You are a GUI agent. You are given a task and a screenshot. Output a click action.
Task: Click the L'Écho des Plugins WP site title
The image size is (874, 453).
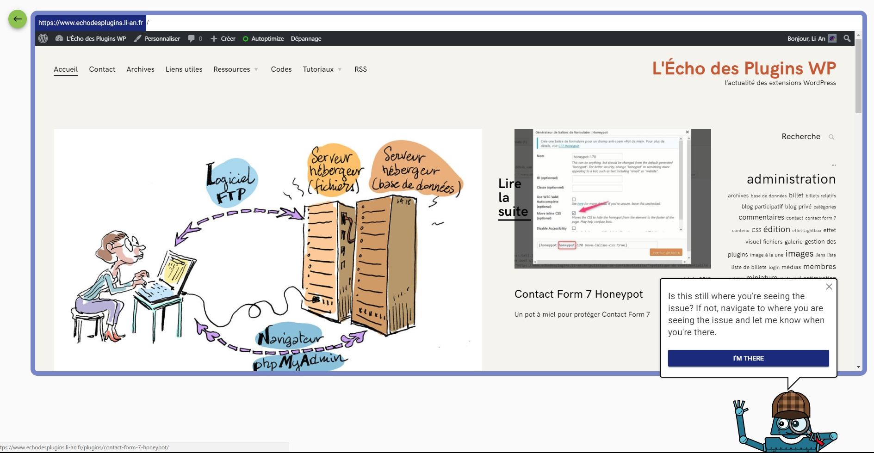pos(744,68)
